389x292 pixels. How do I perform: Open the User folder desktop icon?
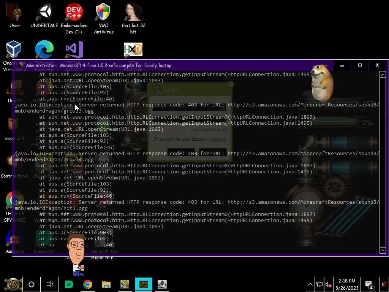point(14,15)
